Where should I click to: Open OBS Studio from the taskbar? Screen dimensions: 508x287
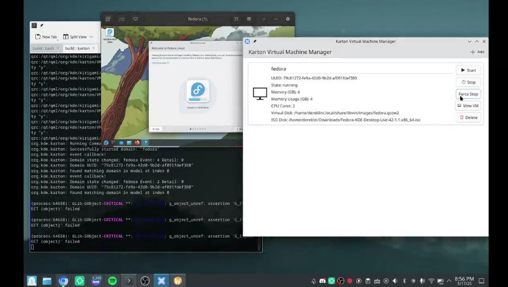pyautogui.click(x=145, y=280)
